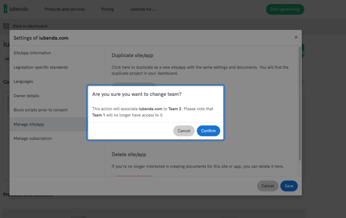
Task: Expand the 'iubenda for…' menu
Action: [143, 9]
